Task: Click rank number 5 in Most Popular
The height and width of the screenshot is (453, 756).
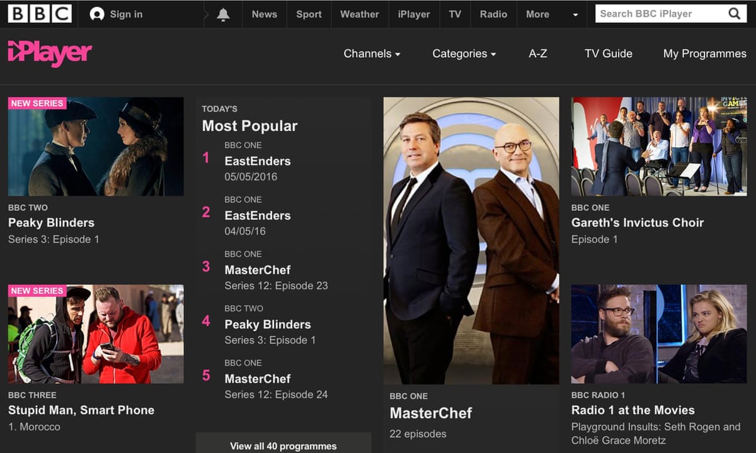Action: click(206, 376)
